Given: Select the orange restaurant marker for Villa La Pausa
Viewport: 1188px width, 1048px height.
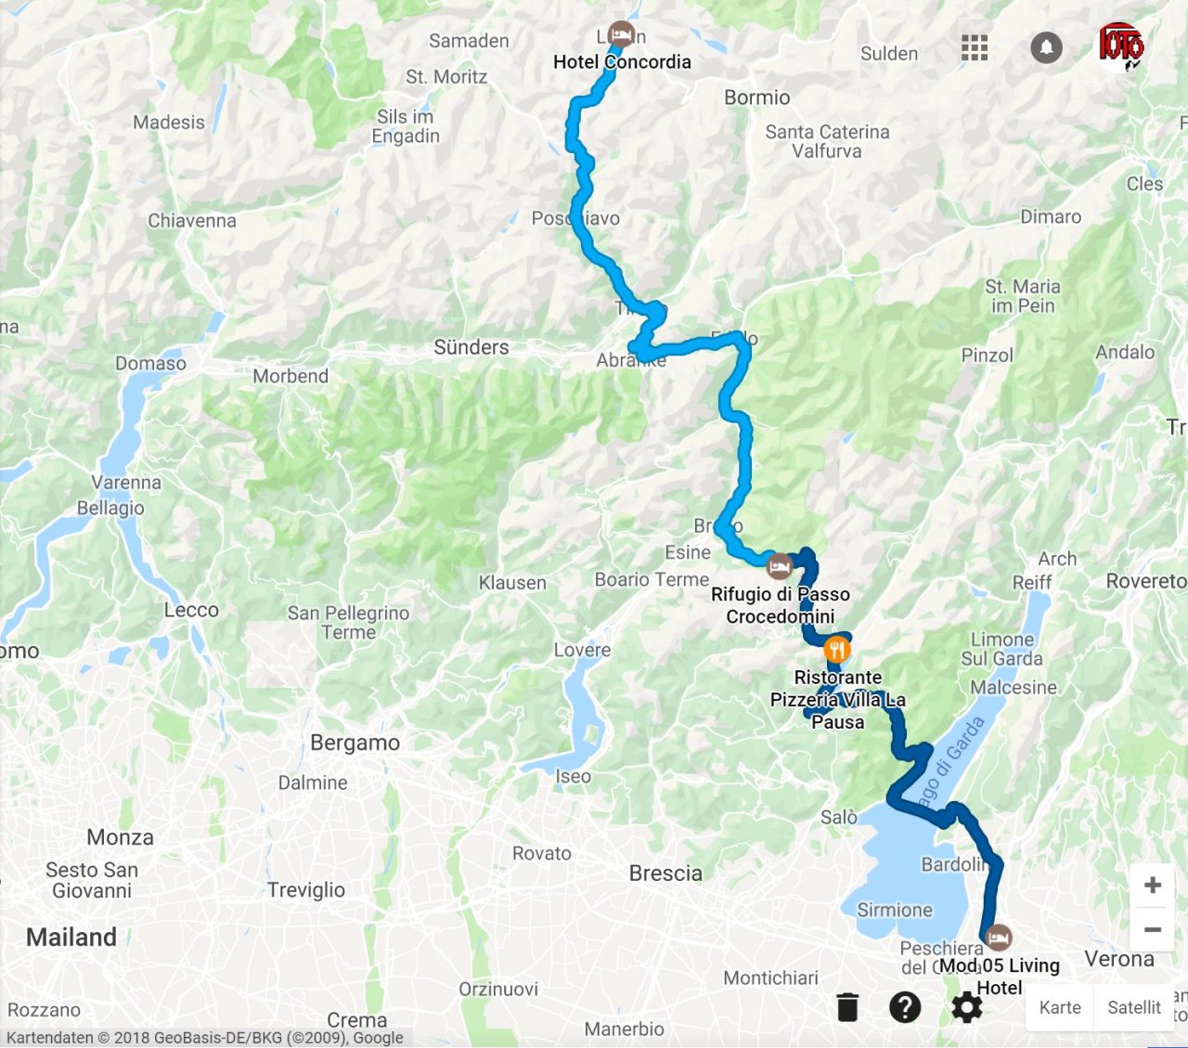Looking at the screenshot, I should [x=837, y=649].
